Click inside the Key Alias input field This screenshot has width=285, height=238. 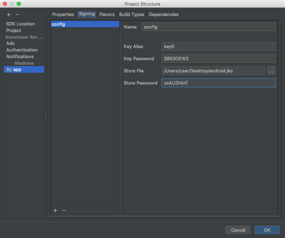pos(219,46)
